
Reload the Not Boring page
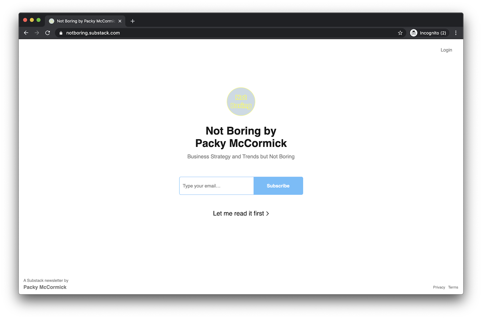tap(48, 33)
